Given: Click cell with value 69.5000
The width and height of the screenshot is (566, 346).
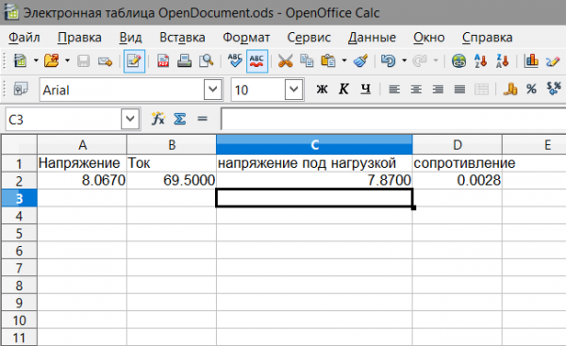Looking at the screenshot, I should 172,180.
